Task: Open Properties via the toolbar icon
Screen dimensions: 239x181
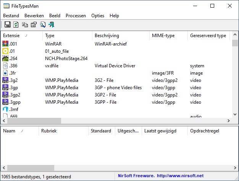Action: (34, 25)
